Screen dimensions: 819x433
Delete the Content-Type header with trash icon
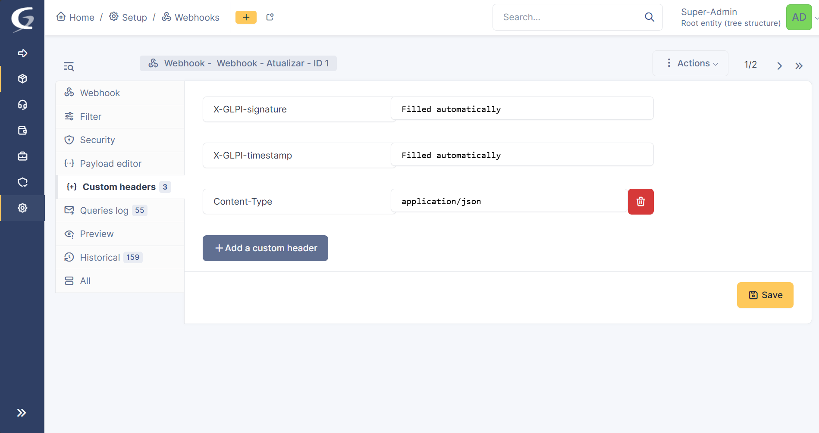(640, 202)
